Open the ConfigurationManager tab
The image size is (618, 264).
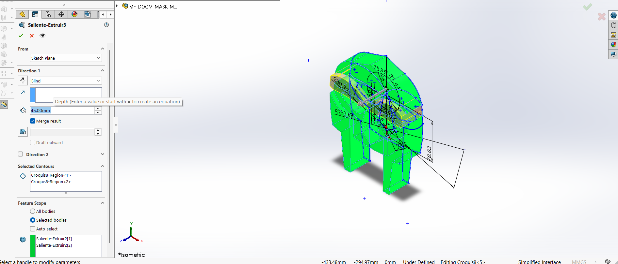pos(48,14)
